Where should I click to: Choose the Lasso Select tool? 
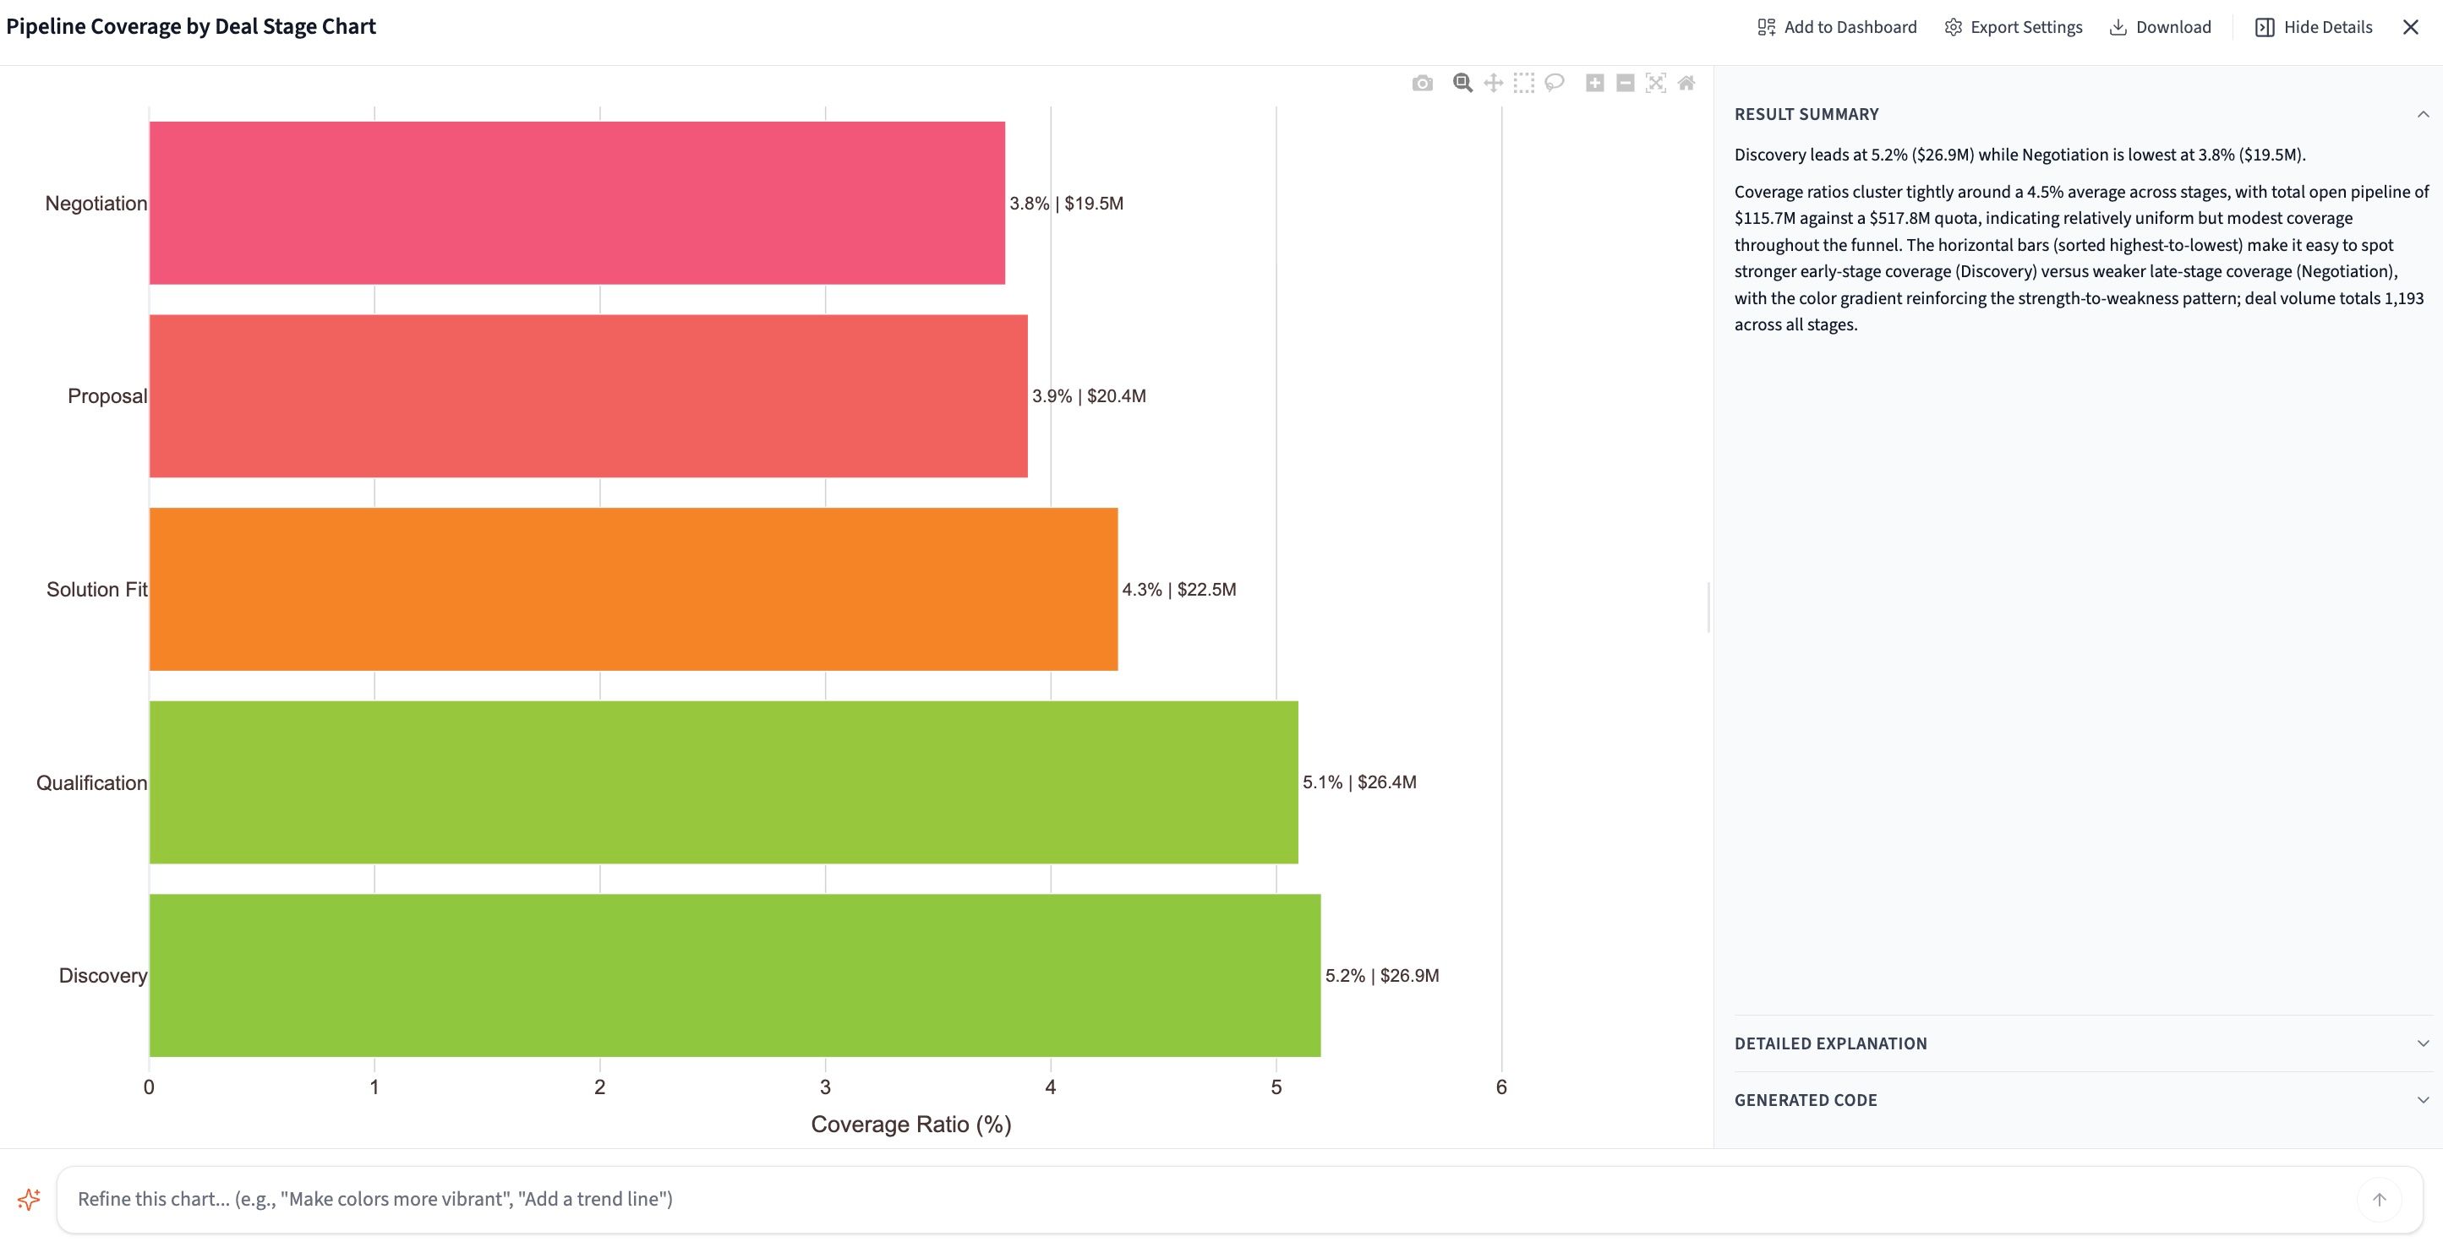click(x=1554, y=84)
